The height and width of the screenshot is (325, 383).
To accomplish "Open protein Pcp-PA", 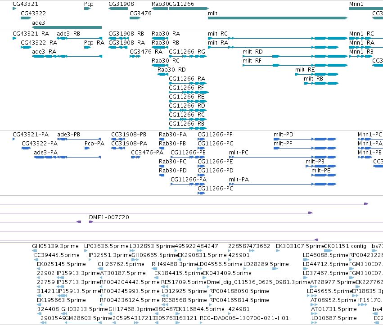I will click(x=95, y=144).
